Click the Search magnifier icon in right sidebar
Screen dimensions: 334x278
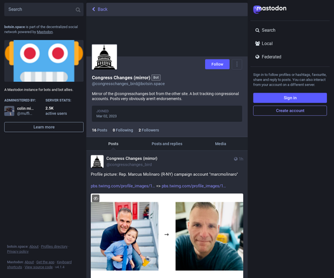(257, 30)
